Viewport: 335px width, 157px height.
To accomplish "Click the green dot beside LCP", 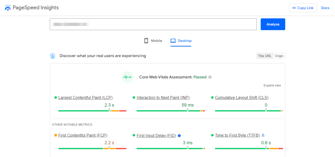I will [56, 98].
